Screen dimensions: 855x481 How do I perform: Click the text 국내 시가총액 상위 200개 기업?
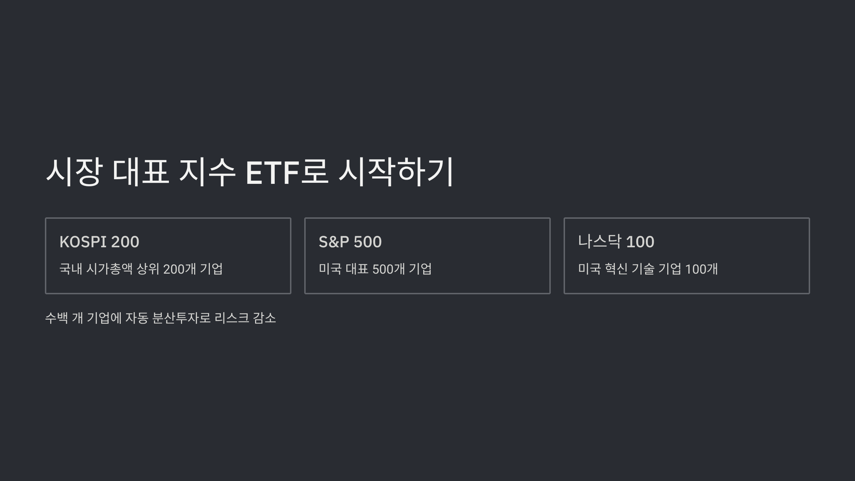pos(141,269)
